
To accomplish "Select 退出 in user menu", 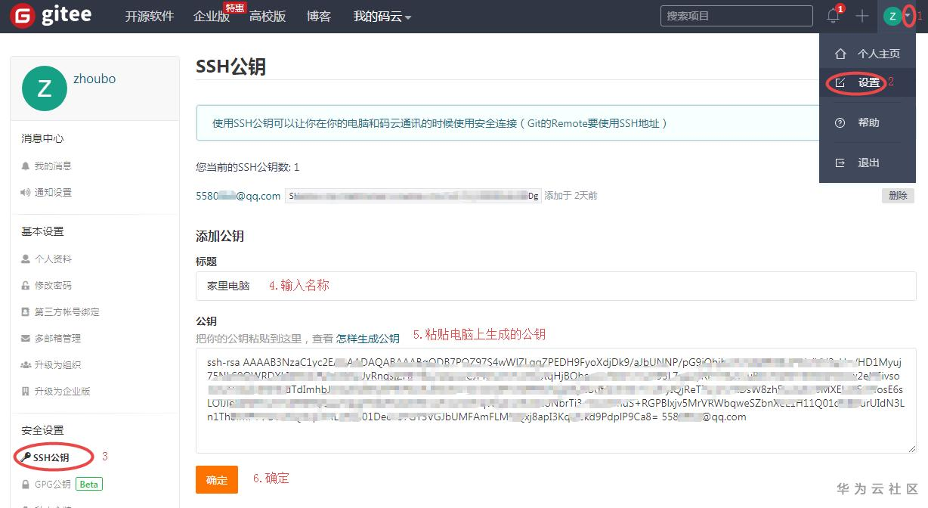I will (x=868, y=163).
